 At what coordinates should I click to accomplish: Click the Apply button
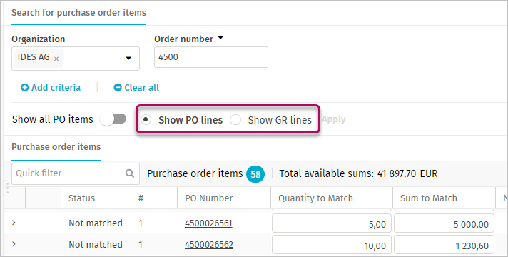point(333,119)
